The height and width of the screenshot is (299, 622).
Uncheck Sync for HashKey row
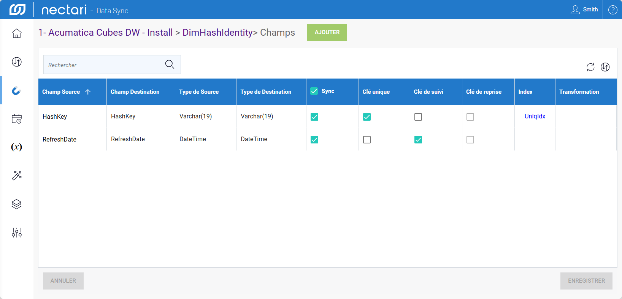(314, 117)
